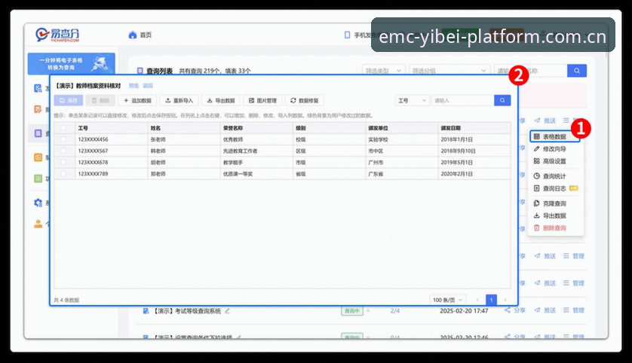Check the row 123XXXX456 checkbox
This screenshot has height=363, width=632.
pos(63,139)
